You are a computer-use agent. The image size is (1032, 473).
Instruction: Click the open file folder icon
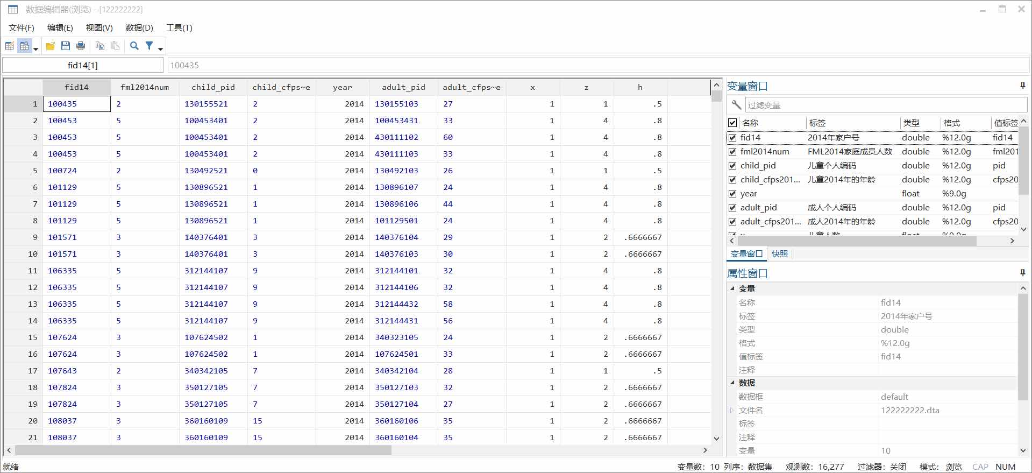51,46
